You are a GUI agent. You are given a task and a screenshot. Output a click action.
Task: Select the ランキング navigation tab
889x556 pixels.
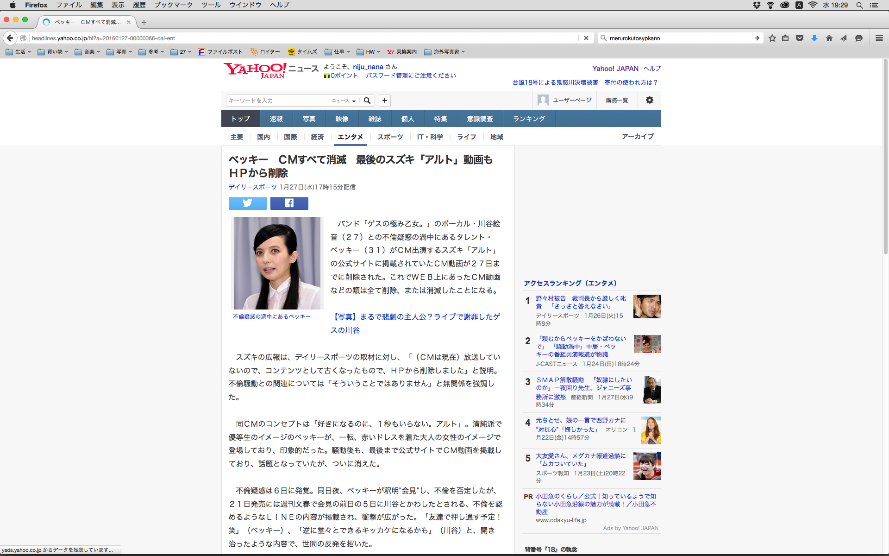pyautogui.click(x=529, y=119)
